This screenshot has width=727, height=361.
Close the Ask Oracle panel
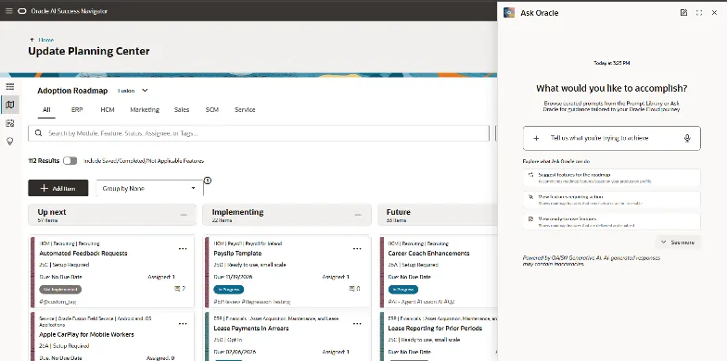point(714,13)
